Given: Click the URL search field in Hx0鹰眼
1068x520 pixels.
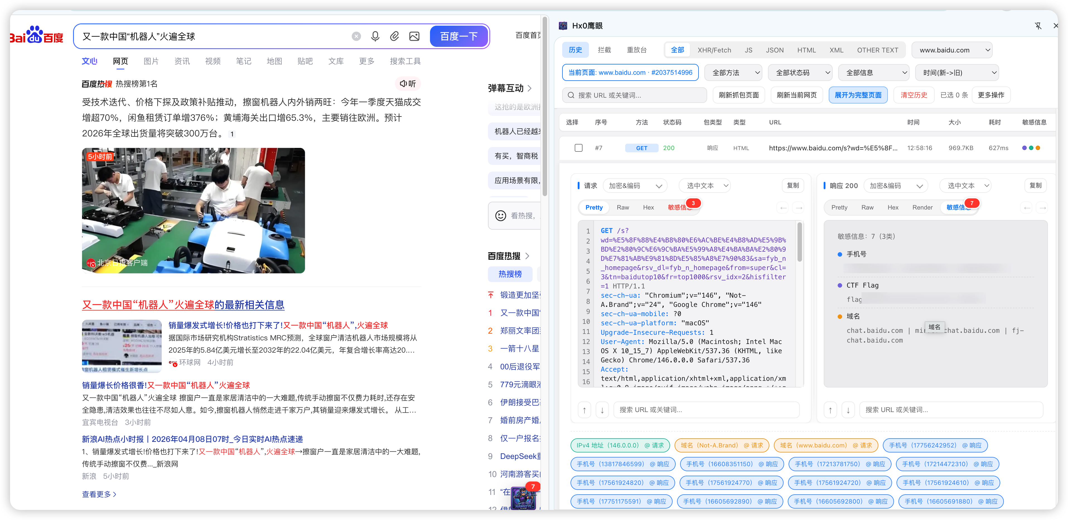Looking at the screenshot, I should coord(634,95).
